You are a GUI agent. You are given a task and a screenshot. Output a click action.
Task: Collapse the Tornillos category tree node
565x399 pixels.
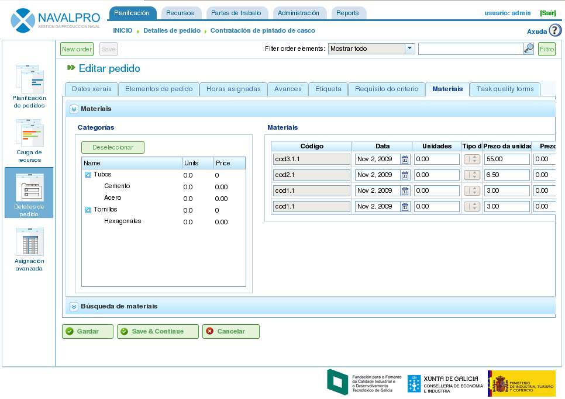click(x=88, y=210)
